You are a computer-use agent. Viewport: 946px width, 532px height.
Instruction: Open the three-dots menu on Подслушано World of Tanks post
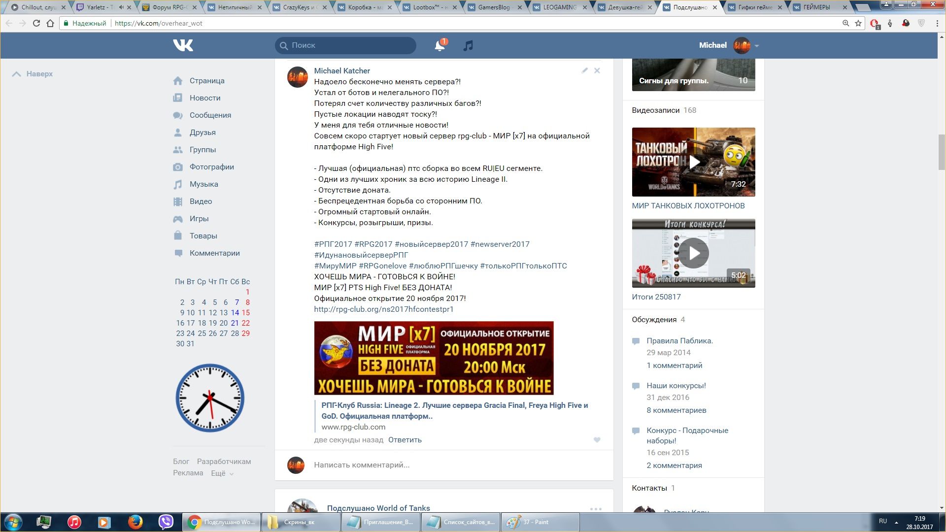[596, 509]
